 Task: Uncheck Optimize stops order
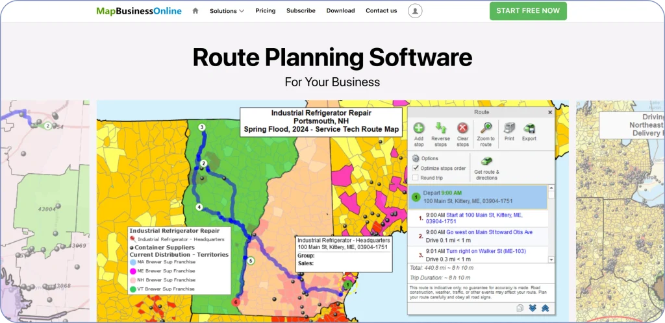(x=416, y=168)
